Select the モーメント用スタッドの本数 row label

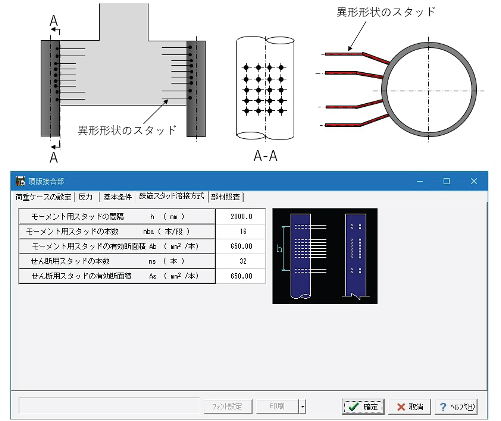(x=117, y=231)
